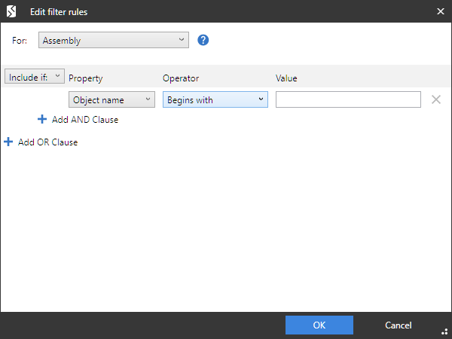Click plus icon beside Add OR Clause
452x339 pixels.
point(8,142)
